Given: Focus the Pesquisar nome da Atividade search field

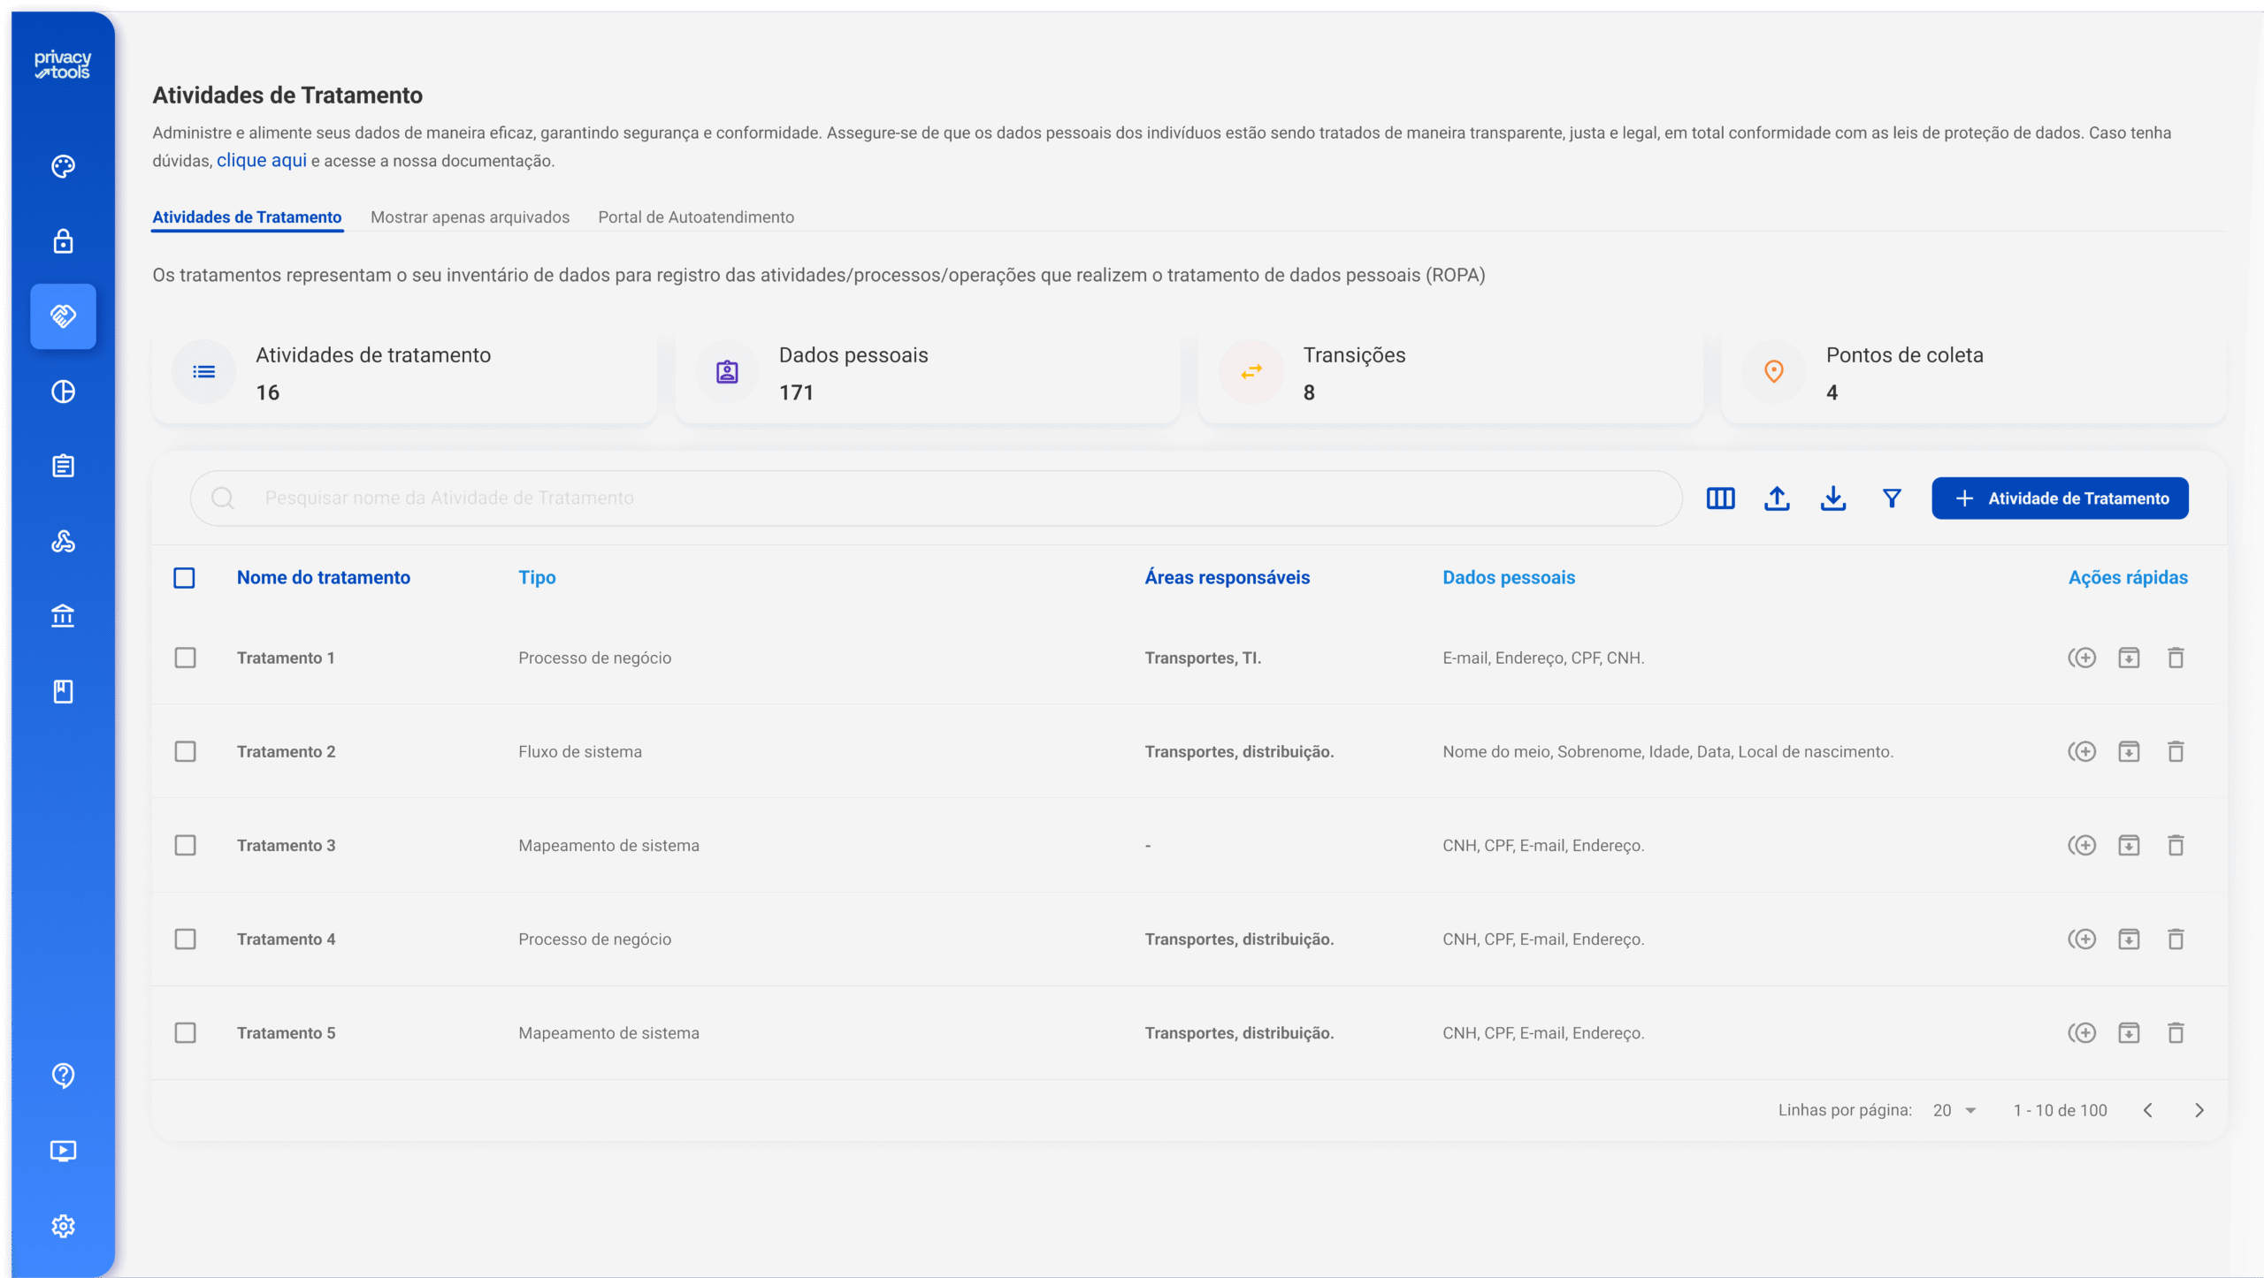Looking at the screenshot, I should pos(936,498).
